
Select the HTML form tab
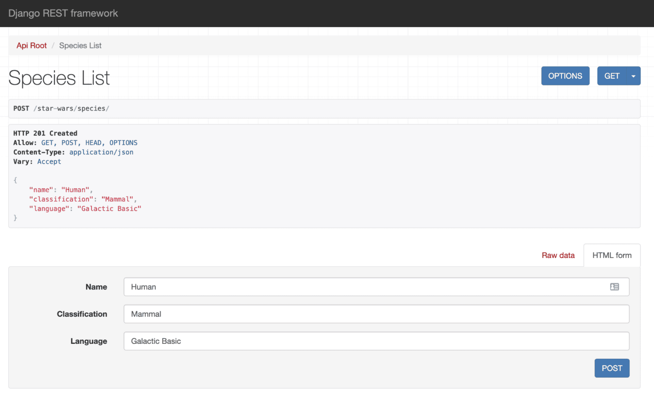point(611,255)
